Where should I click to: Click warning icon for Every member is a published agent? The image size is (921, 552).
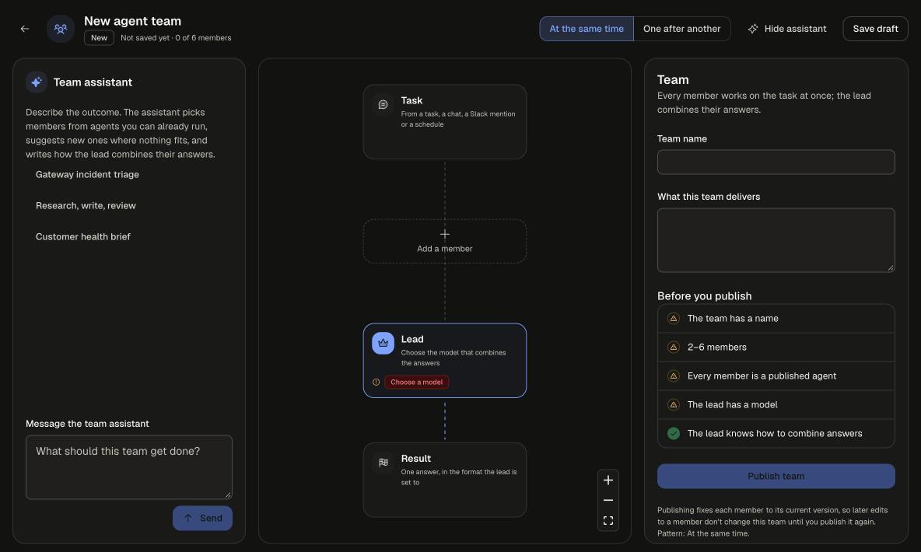[x=674, y=376]
